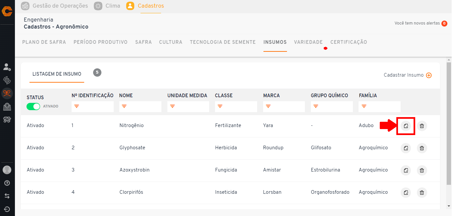Click the plus icon next to Cadastrar Insumo
Viewport: 453px width, 216px height.
pyautogui.click(x=429, y=75)
